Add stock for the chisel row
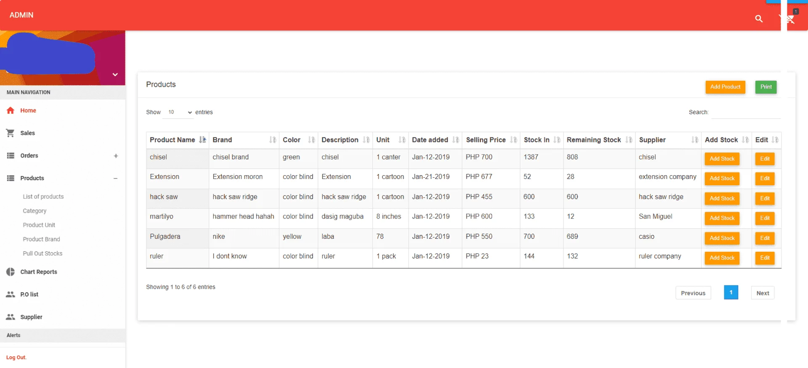The width and height of the screenshot is (808, 368). [722, 159]
